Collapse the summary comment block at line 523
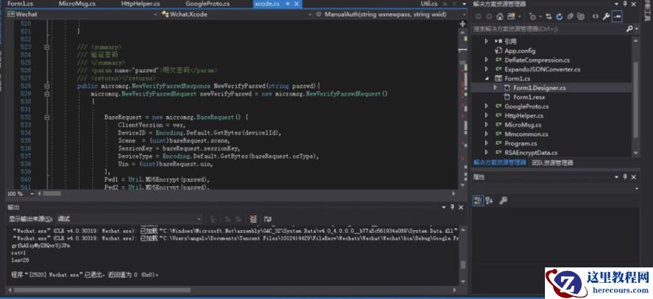 (x=46, y=47)
